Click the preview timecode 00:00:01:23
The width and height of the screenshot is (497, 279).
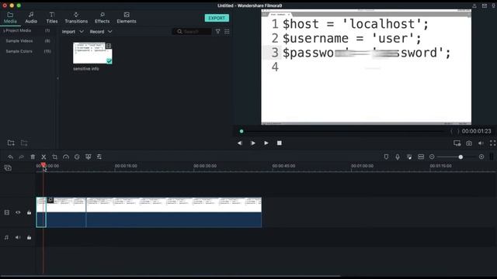(476, 131)
